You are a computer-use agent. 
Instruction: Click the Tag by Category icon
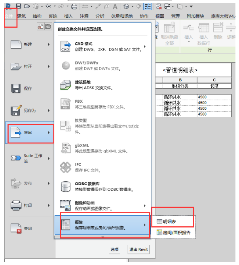pos(106,7)
